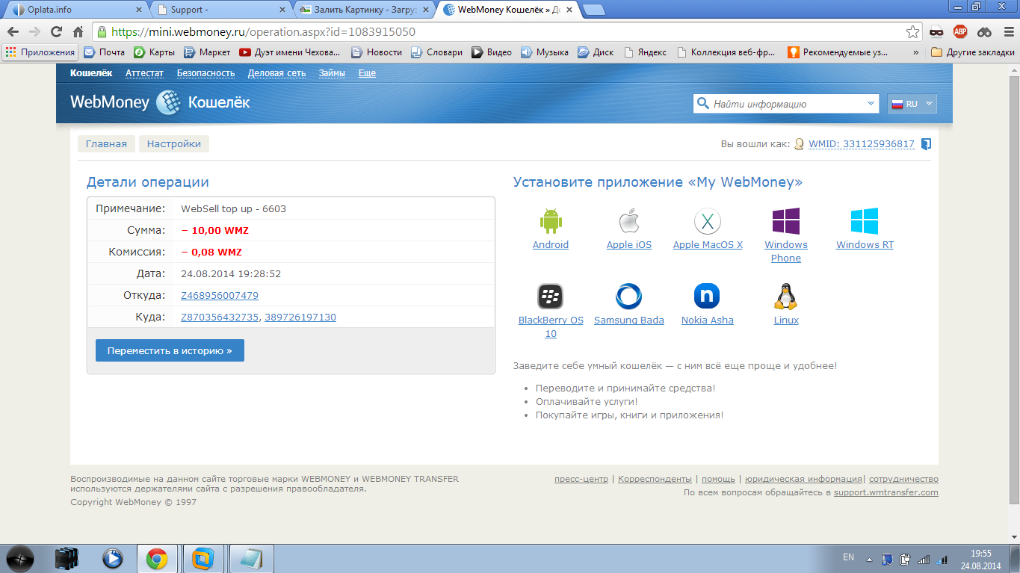This screenshot has height=573, width=1020.
Task: Open the Chrome menu icon
Action: [x=1007, y=32]
